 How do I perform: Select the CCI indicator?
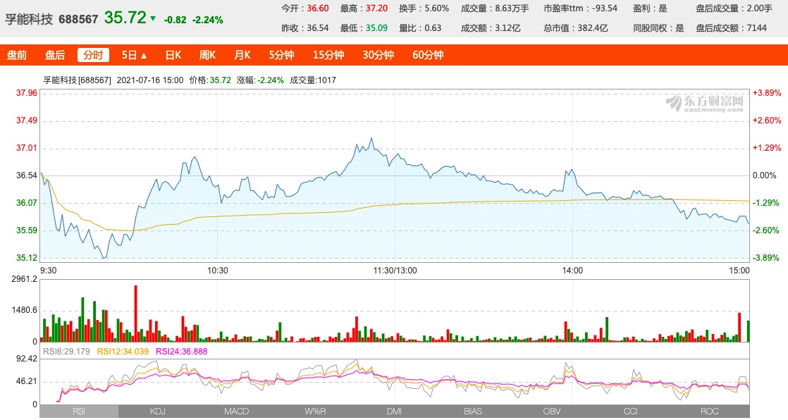(631, 411)
